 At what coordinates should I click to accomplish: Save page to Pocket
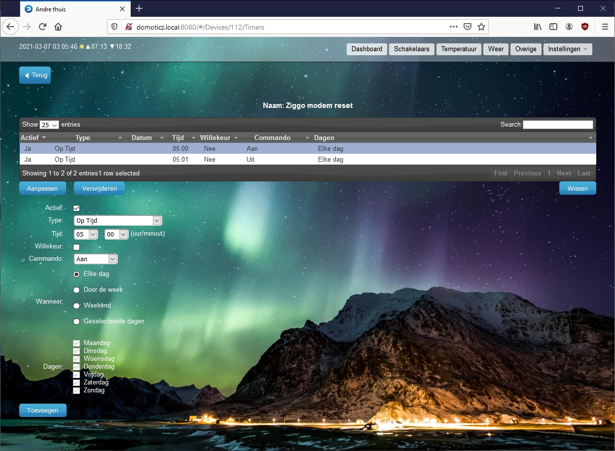tap(468, 27)
